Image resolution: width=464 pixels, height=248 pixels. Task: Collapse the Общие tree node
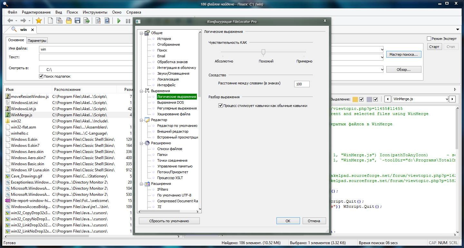pyautogui.click(x=141, y=33)
